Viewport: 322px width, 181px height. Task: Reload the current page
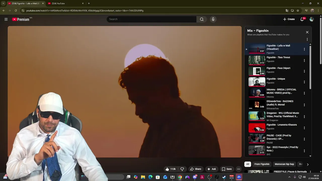(x=16, y=11)
